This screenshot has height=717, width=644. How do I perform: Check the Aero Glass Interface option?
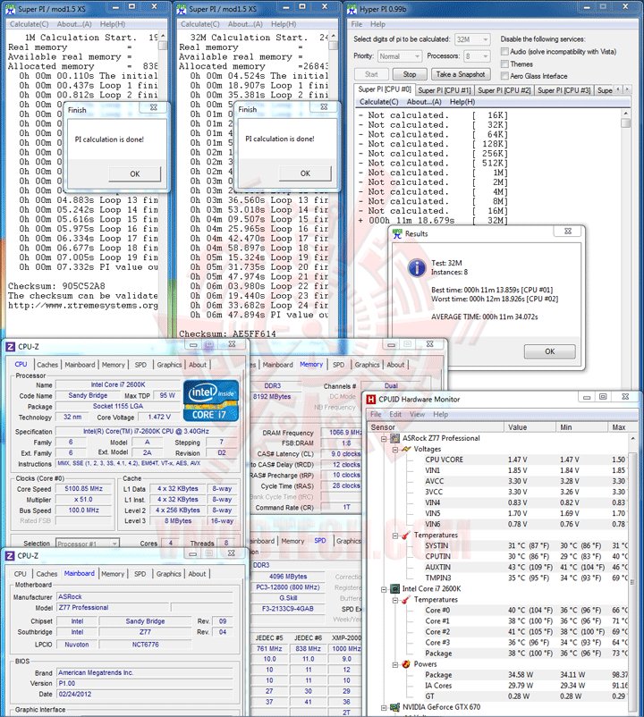coord(504,76)
